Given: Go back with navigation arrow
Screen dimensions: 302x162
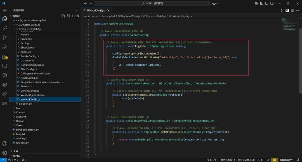Looking at the screenshot, I should [x=86, y=3].
